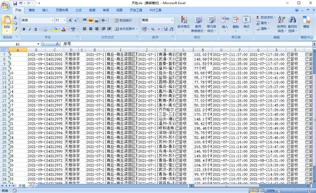Switch to the Insert (插入) tab
Screen dimensions: 316x193
(45, 10)
